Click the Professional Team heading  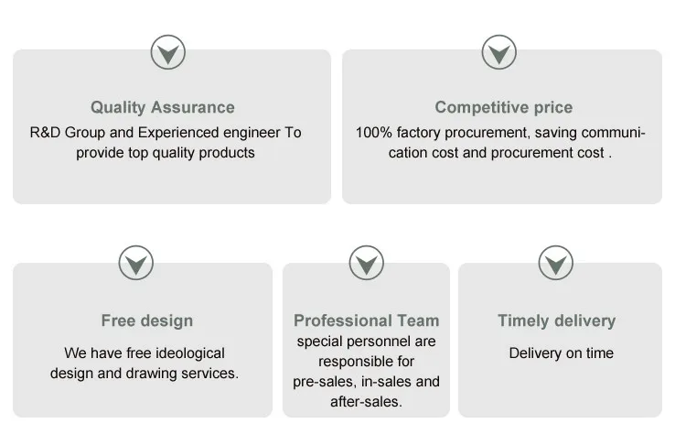tap(366, 320)
